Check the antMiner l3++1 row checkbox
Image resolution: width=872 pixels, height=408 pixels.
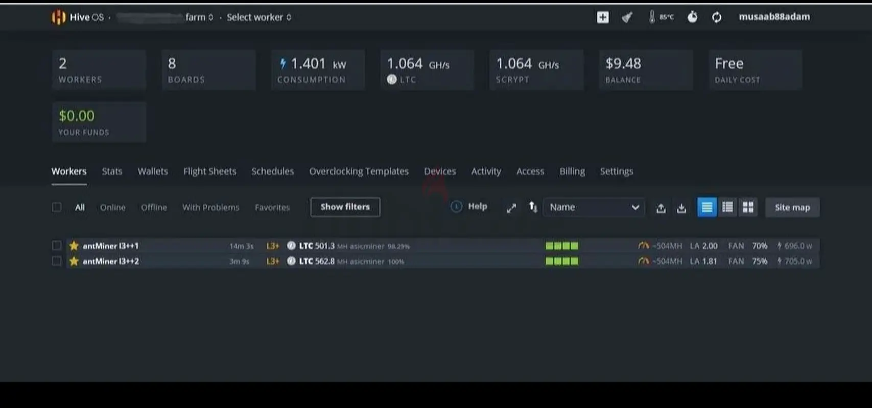tap(57, 246)
